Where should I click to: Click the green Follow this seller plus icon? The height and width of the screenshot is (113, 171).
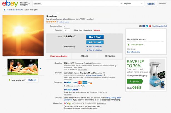(128, 44)
